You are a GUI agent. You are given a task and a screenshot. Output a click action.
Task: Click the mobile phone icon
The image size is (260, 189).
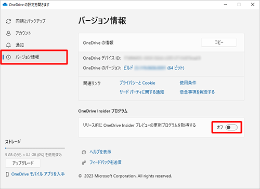click(x=7, y=174)
